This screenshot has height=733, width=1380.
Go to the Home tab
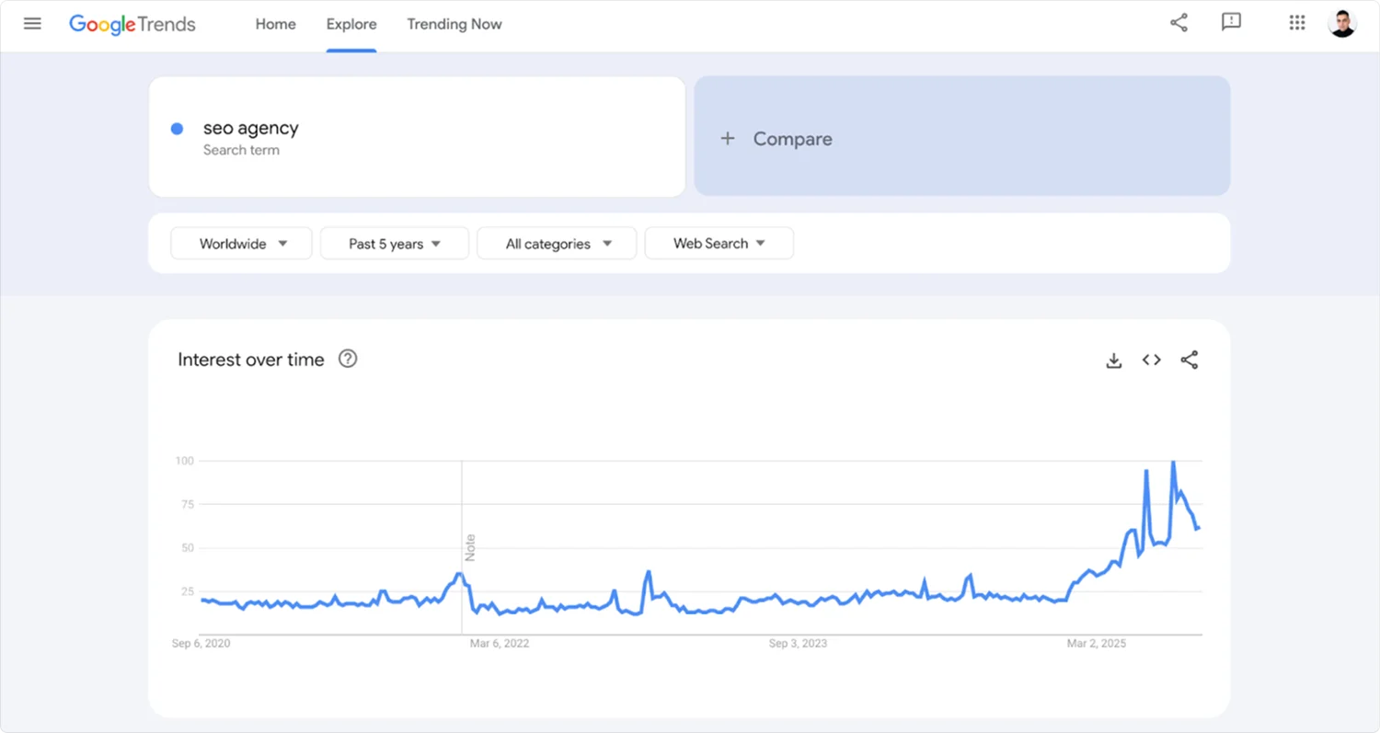click(275, 24)
